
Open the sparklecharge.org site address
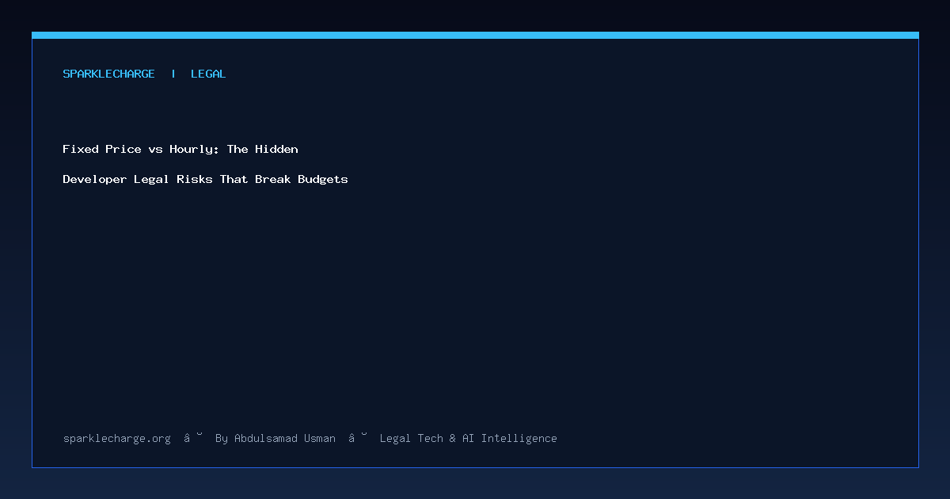tap(117, 438)
